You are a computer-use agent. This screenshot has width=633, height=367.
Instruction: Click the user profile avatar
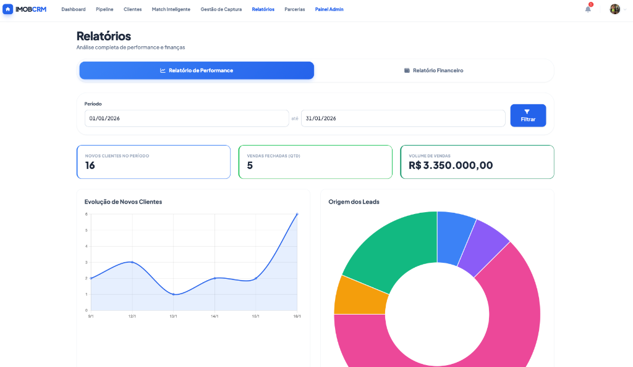614,9
